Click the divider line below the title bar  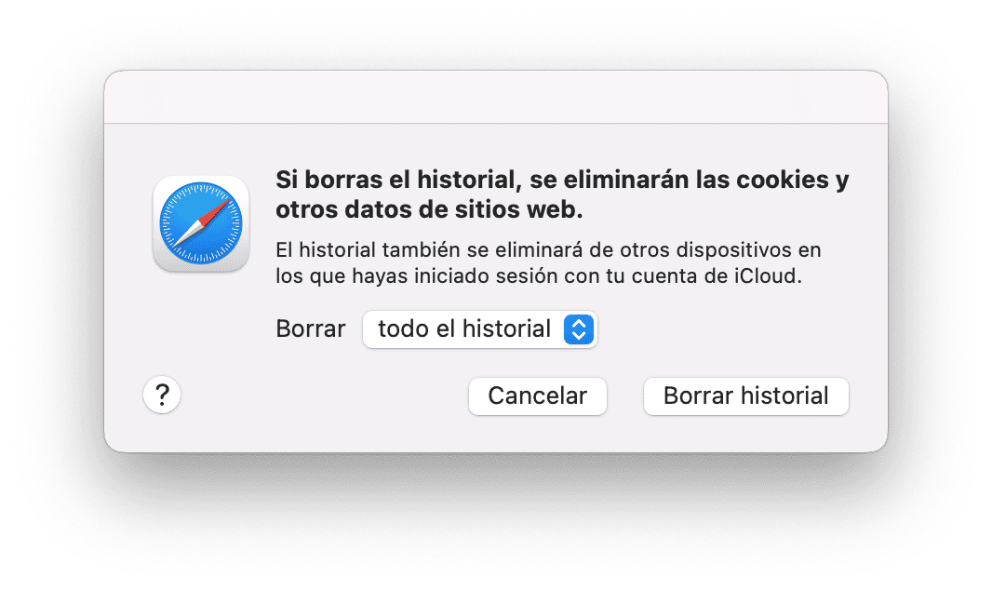pos(496,123)
